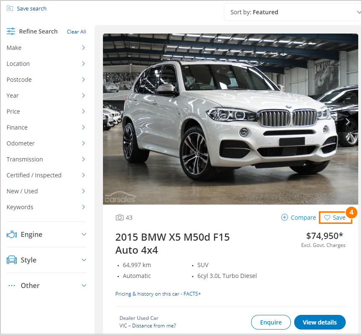Click the Dealer Used Car label
The width and height of the screenshot is (362, 335).
pos(139,318)
